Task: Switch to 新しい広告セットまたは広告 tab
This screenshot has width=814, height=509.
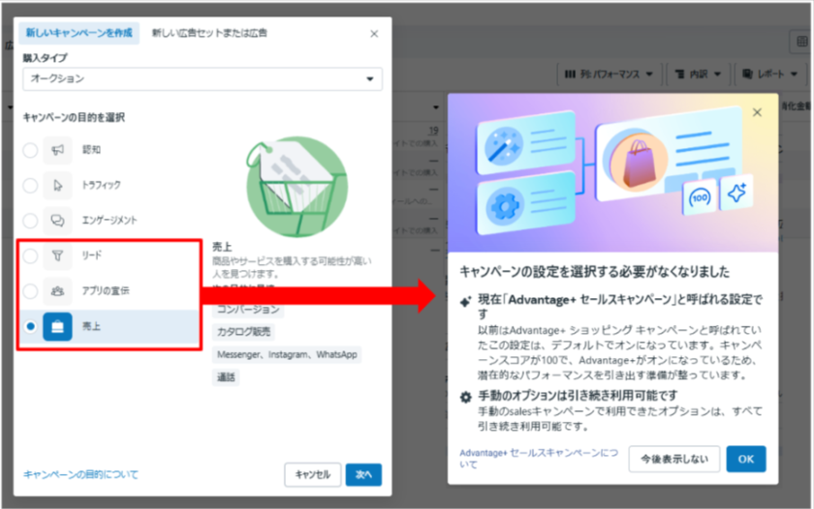Action: click(x=209, y=34)
